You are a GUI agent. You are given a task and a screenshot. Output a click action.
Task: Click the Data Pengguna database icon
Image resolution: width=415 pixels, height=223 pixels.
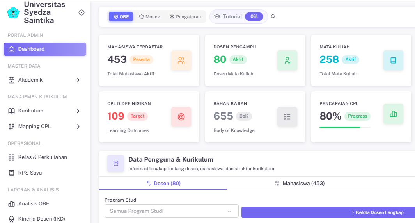(116, 163)
